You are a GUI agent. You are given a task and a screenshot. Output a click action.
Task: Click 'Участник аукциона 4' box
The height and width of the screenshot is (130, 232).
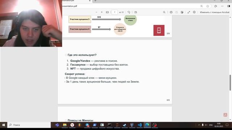point(80,29)
